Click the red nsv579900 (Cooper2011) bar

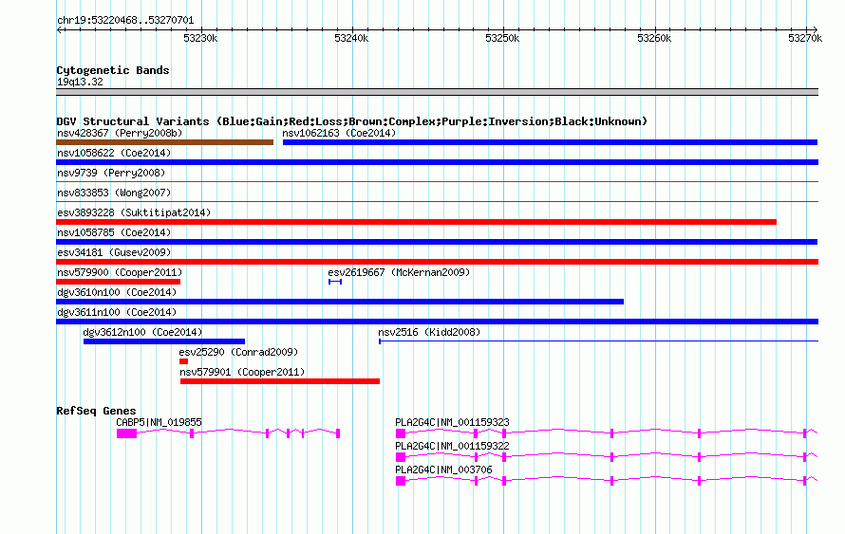click(x=118, y=282)
